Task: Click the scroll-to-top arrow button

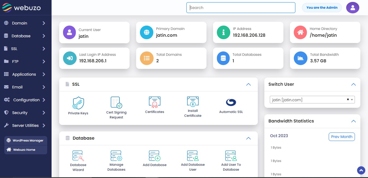Action: coord(361,170)
